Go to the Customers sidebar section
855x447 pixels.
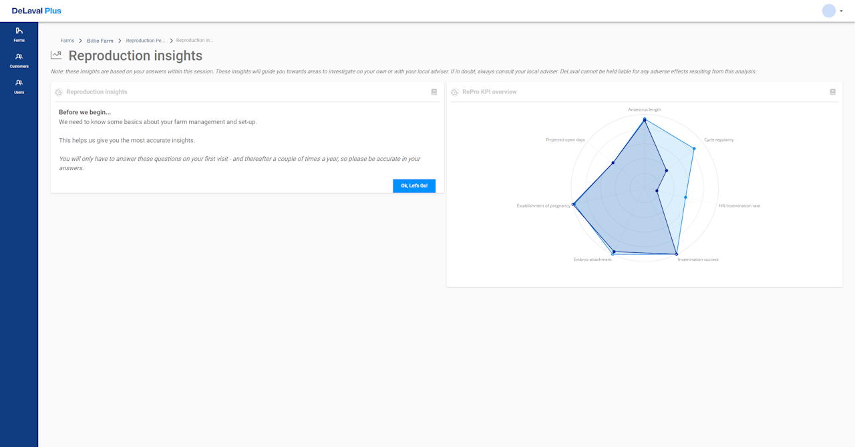pos(19,60)
